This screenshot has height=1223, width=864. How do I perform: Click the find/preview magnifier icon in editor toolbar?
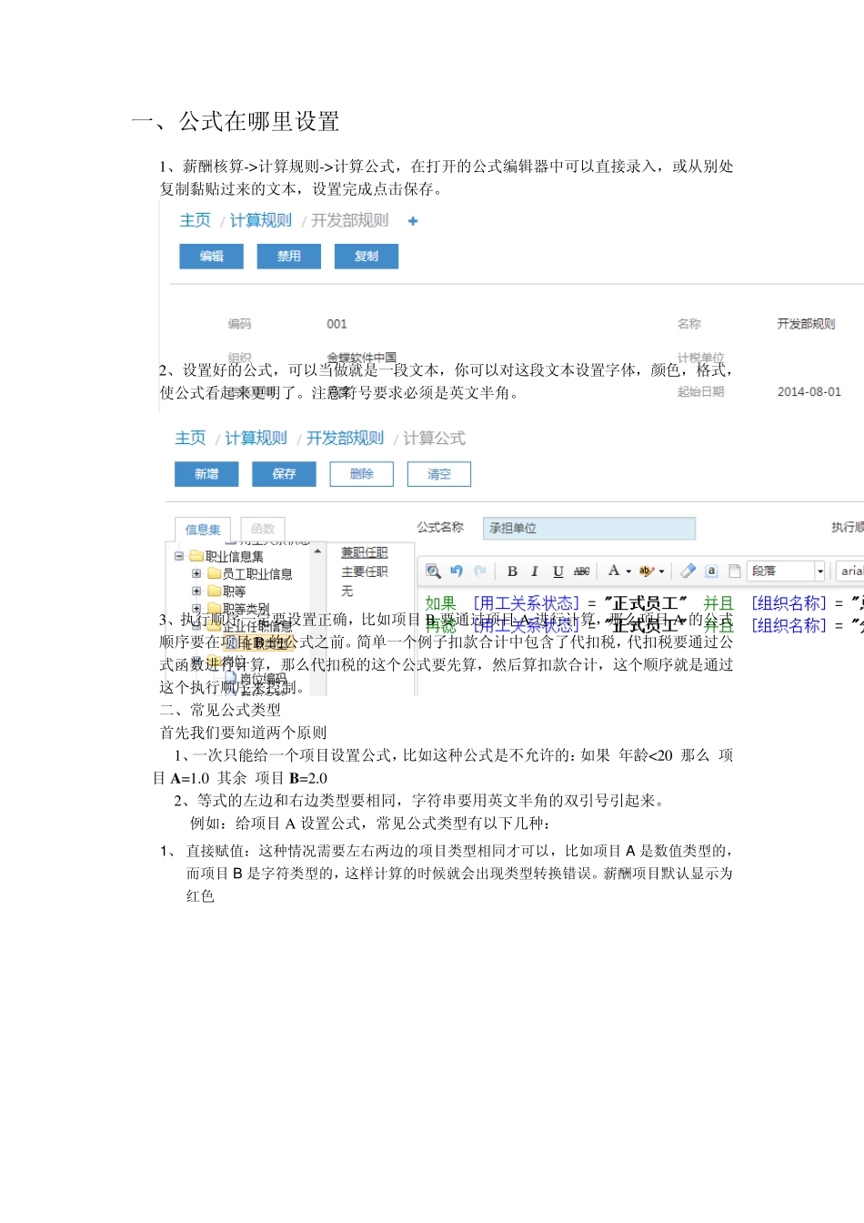pyautogui.click(x=433, y=571)
